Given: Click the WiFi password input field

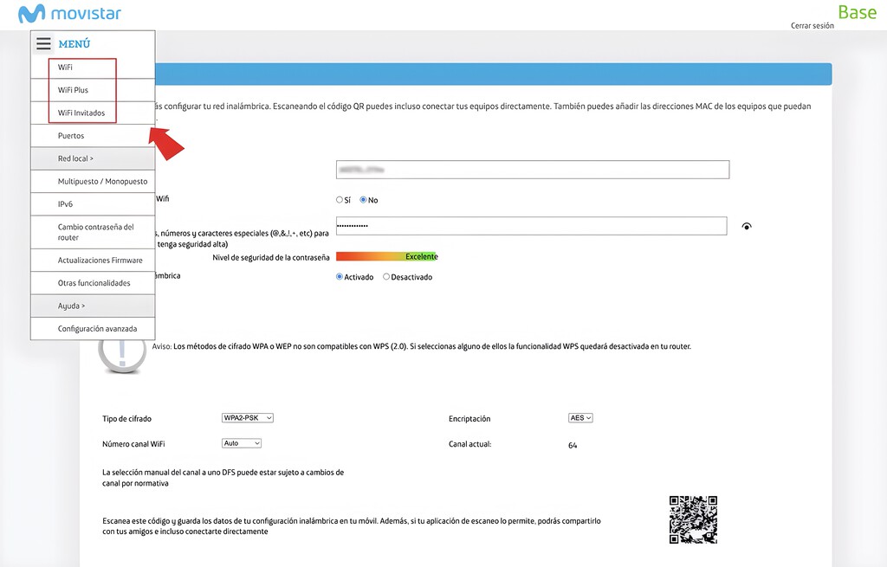Looking at the screenshot, I should click(x=530, y=226).
